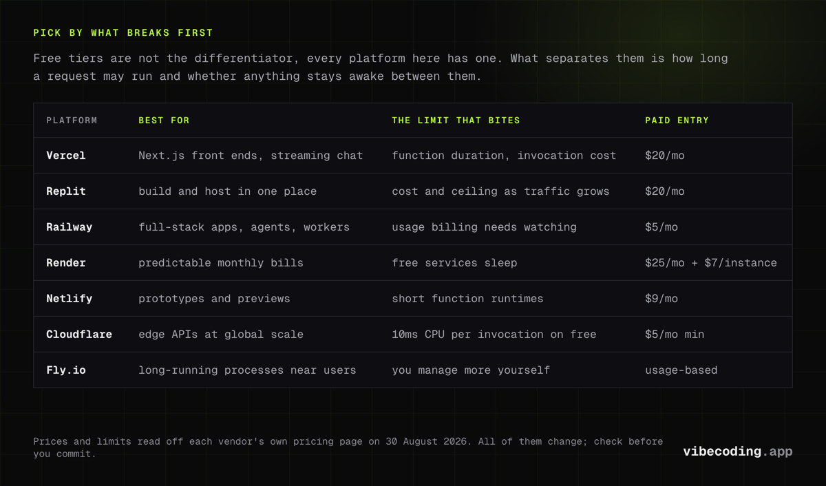Click Cloudflare's '$5/mo min' price
Screen dimensions: 826x486
[x=675, y=335]
